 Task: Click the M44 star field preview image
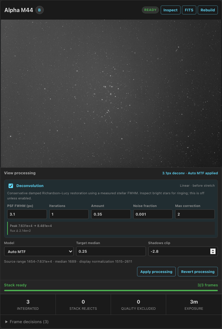click(x=111, y=94)
